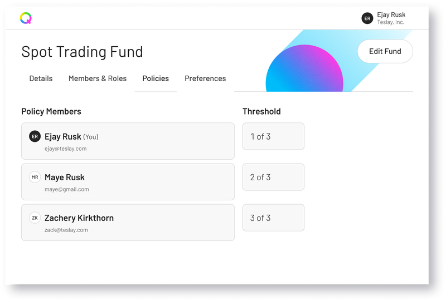Image resolution: width=446 pixels, height=301 pixels.
Task: Open the 3 of 3 threshold box
Action: 273,218
